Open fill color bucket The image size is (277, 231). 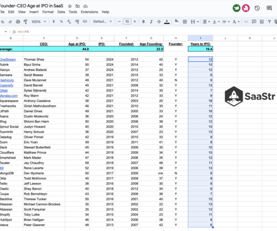[x=177, y=21]
